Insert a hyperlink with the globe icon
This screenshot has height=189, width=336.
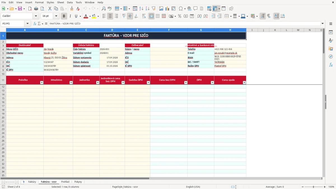189,9
